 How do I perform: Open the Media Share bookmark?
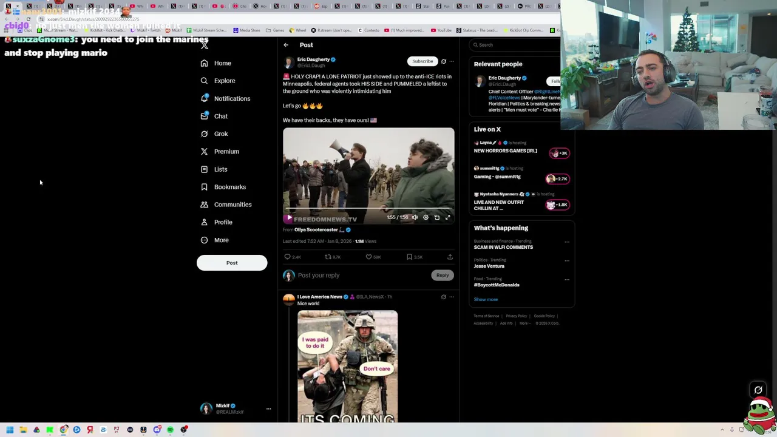tap(247, 30)
